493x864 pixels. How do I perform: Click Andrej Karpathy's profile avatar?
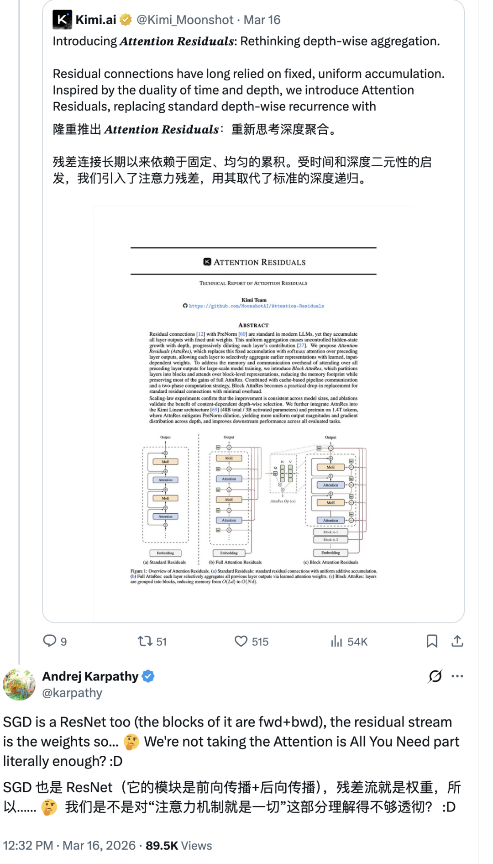19,684
